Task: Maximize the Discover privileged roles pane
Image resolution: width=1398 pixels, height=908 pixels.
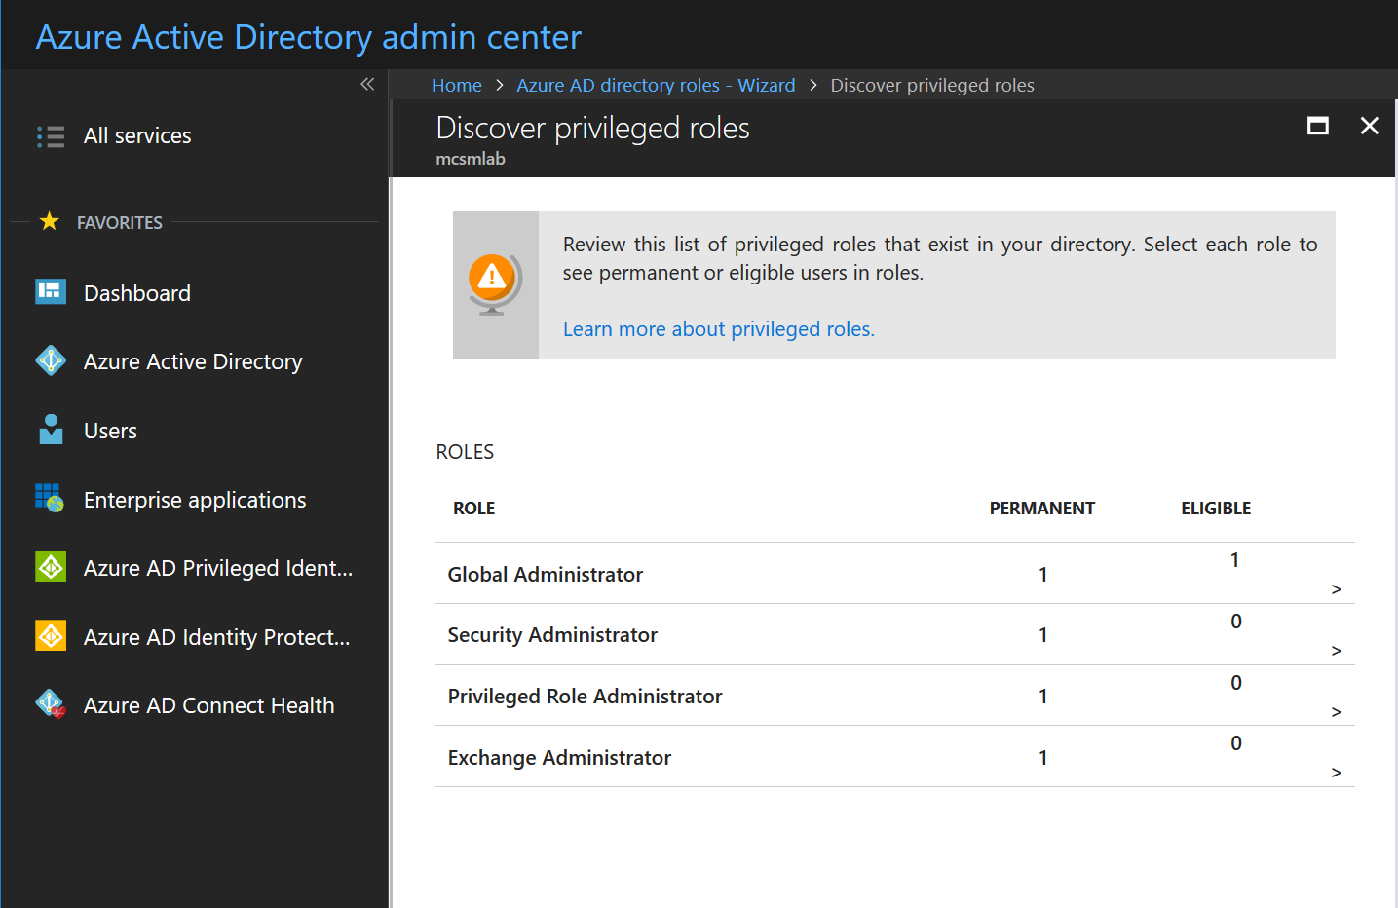Action: (1317, 126)
